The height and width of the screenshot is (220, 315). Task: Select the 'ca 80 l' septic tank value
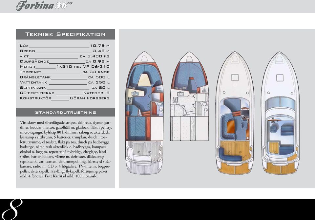point(100,88)
